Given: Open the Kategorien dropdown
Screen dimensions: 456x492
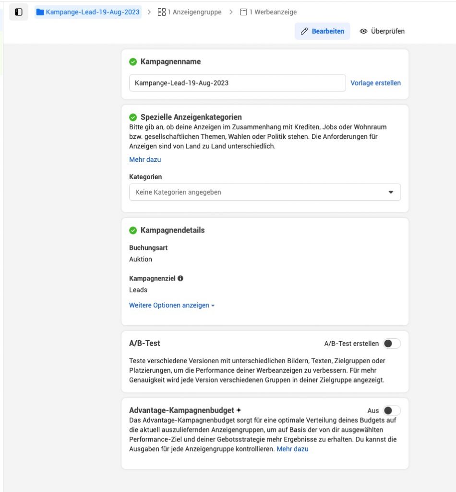Looking at the screenshot, I should point(265,192).
